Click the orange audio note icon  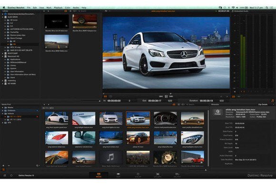(273, 101)
